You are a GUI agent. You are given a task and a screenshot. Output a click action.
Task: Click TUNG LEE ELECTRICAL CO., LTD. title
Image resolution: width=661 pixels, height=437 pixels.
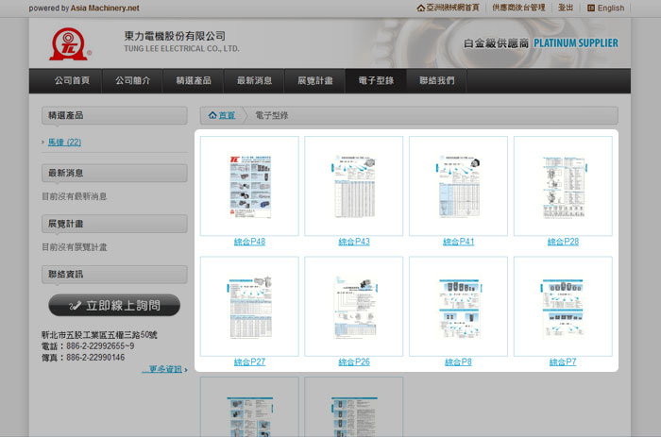click(x=181, y=49)
